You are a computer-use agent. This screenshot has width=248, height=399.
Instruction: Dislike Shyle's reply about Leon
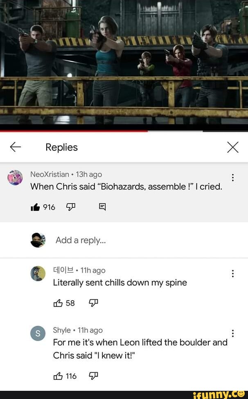click(x=93, y=376)
